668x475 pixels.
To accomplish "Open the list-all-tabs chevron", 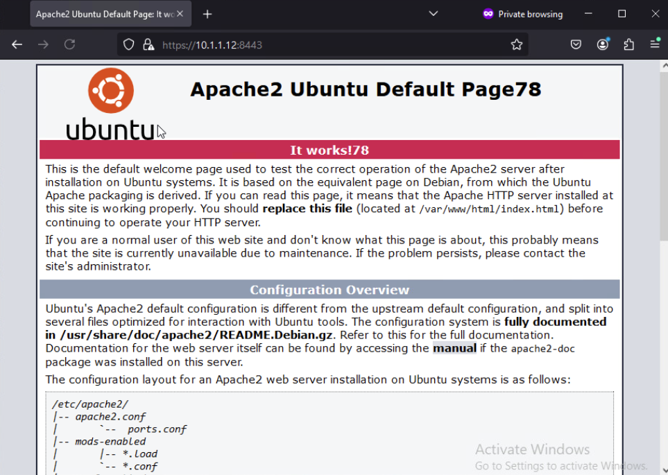I will pos(433,14).
